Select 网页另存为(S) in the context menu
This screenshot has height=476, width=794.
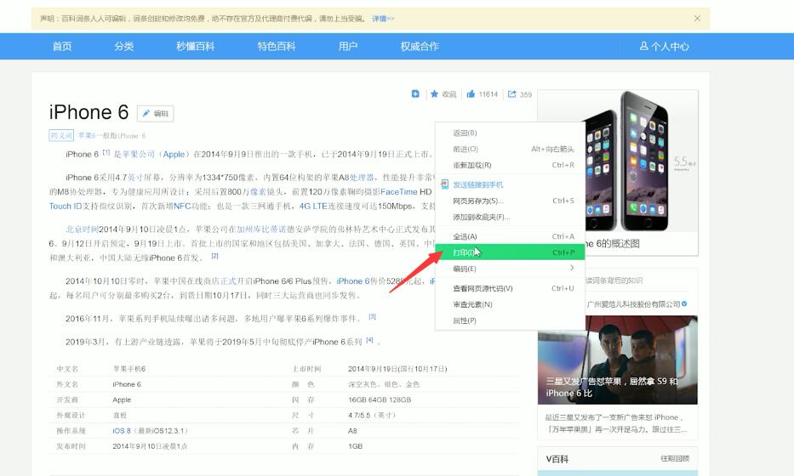click(510, 201)
